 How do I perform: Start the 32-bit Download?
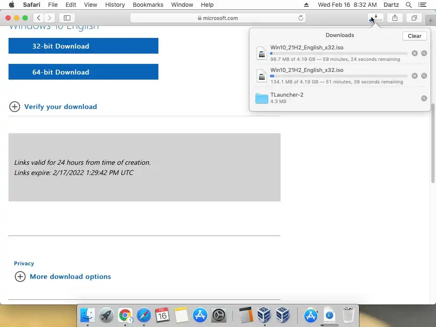[83, 46]
